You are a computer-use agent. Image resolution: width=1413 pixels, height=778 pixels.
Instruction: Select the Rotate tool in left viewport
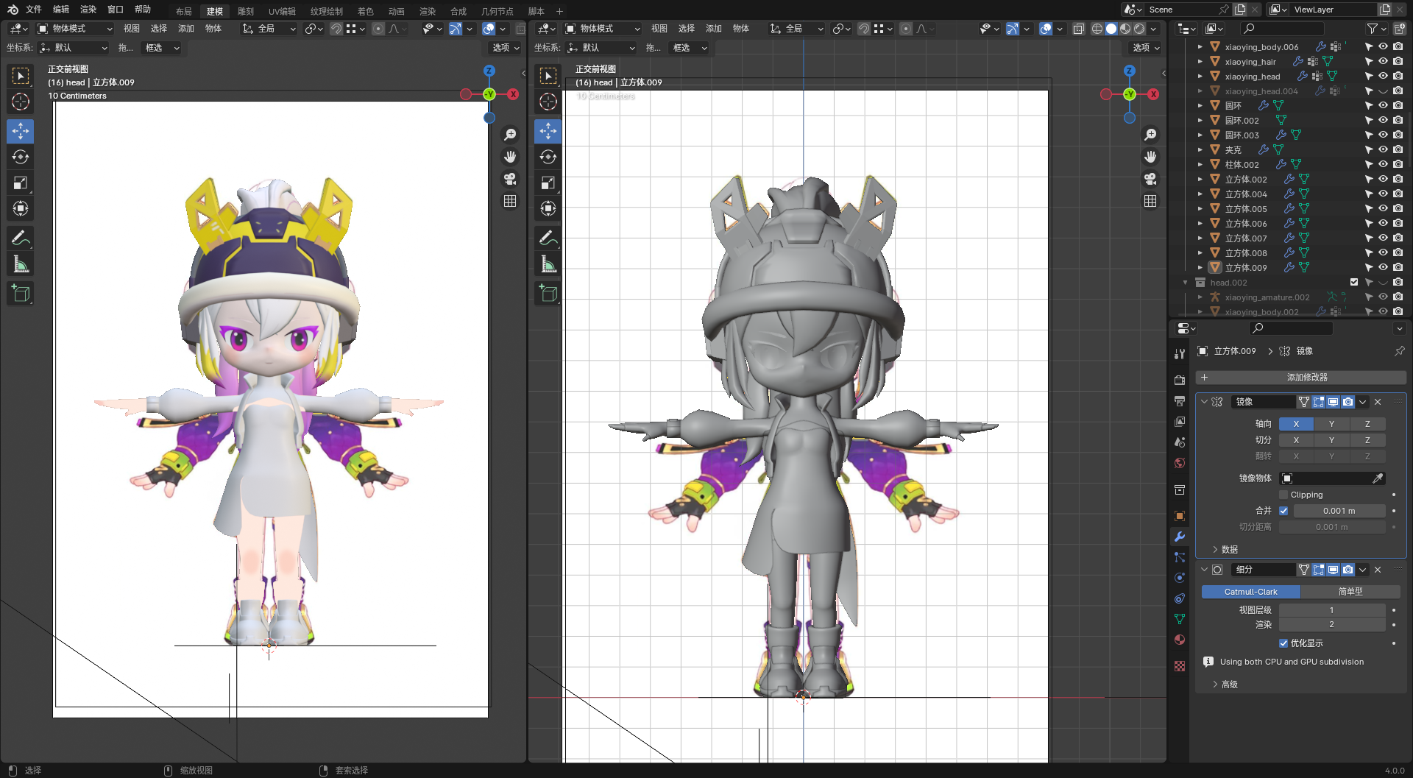tap(21, 157)
